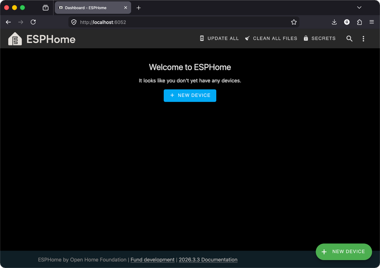
Task: Expand the list all tabs chevron
Action: tap(359, 8)
